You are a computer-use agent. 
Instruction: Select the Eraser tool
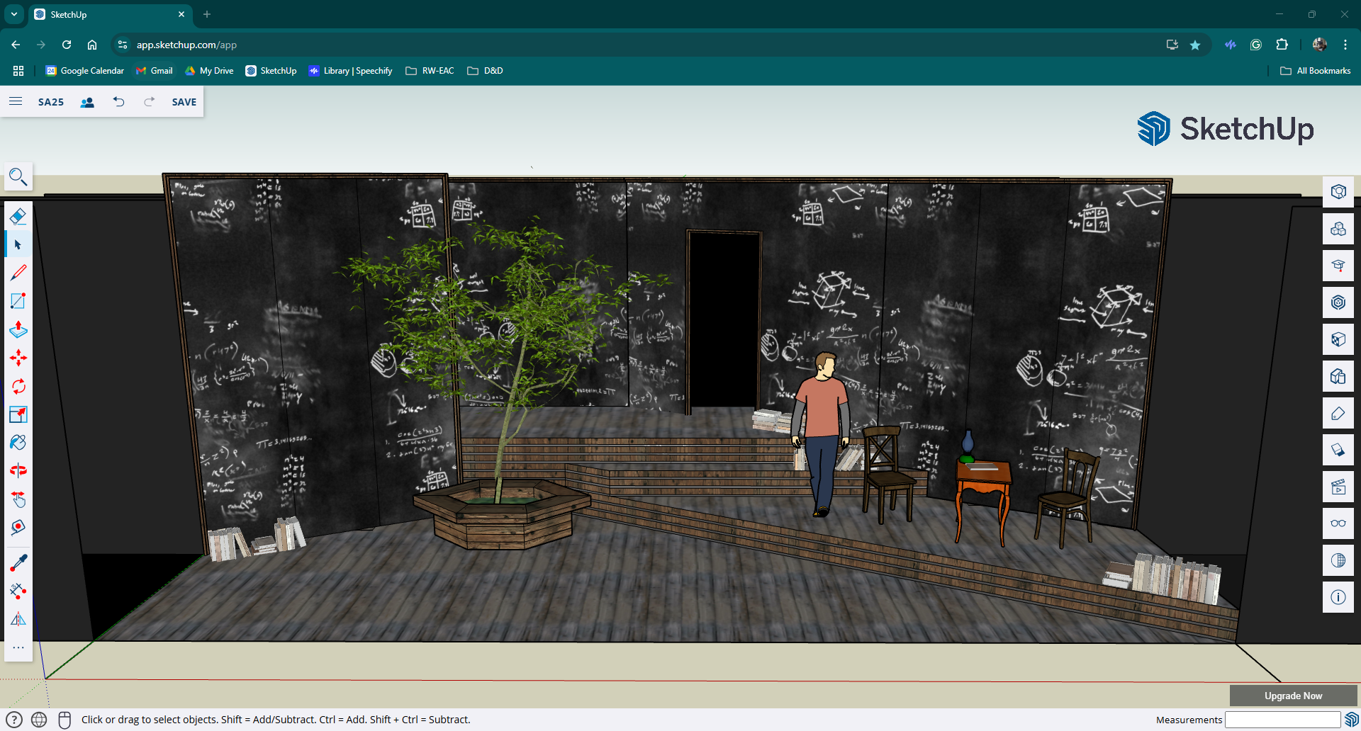pos(18,216)
